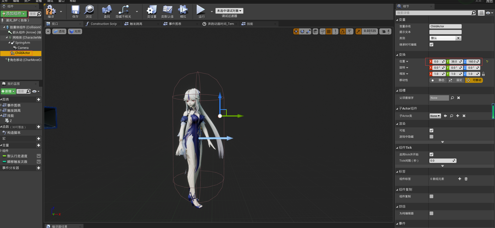Click the 透视 (Perspective) viewport button

point(59,31)
